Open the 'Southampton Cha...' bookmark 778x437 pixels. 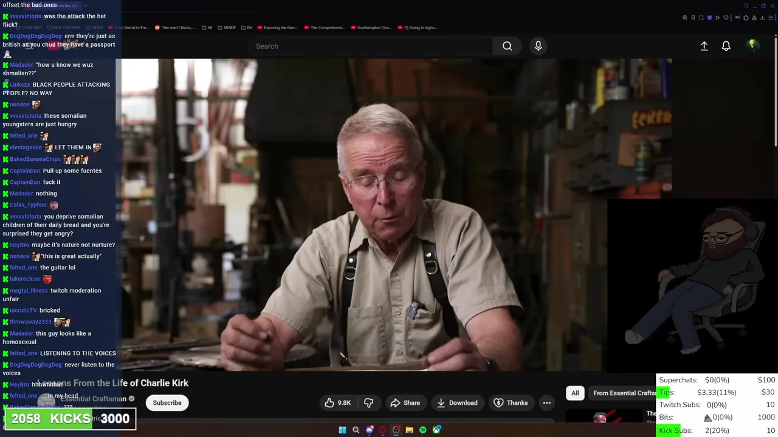pyautogui.click(x=371, y=27)
